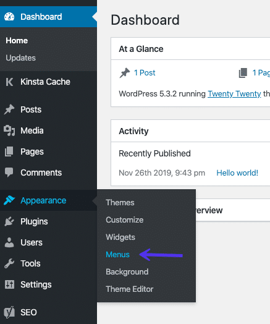The height and width of the screenshot is (324, 270).
Task: Click the Kinsta Cache K icon
Action: click(9, 82)
